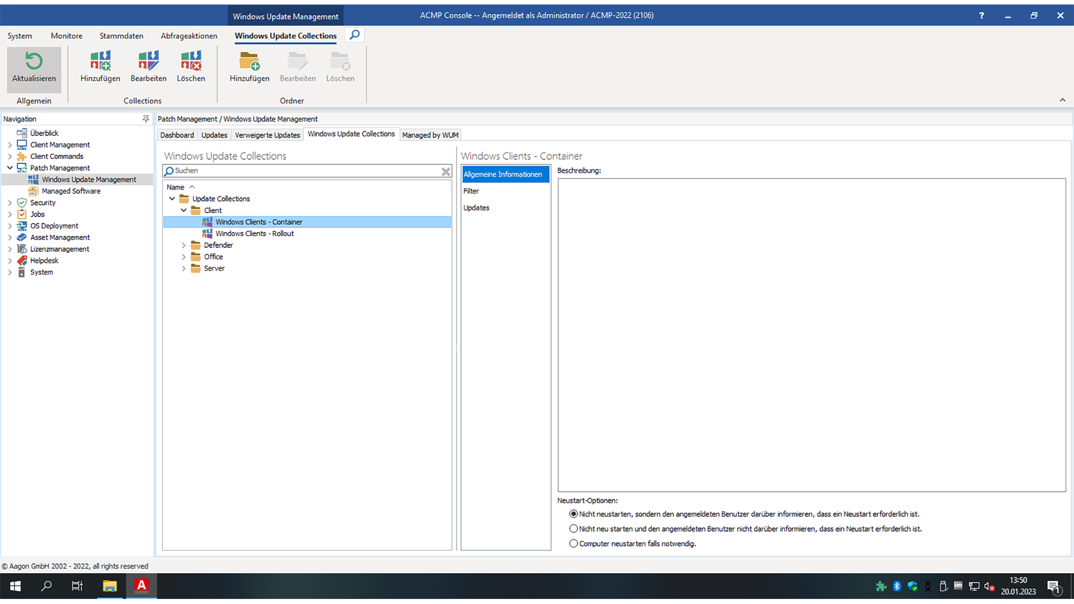This screenshot has height=604, width=1074.
Task: Expand the Office folder
Action: 183,257
